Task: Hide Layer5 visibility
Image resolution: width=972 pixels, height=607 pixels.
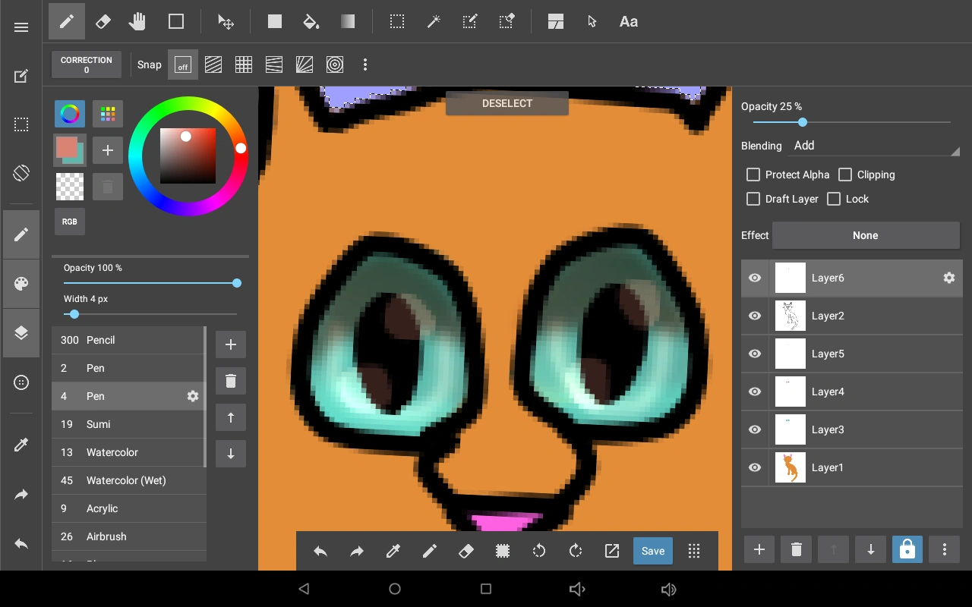Action: (x=755, y=354)
